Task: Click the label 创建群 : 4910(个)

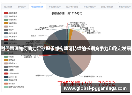Action: point(42,76)
